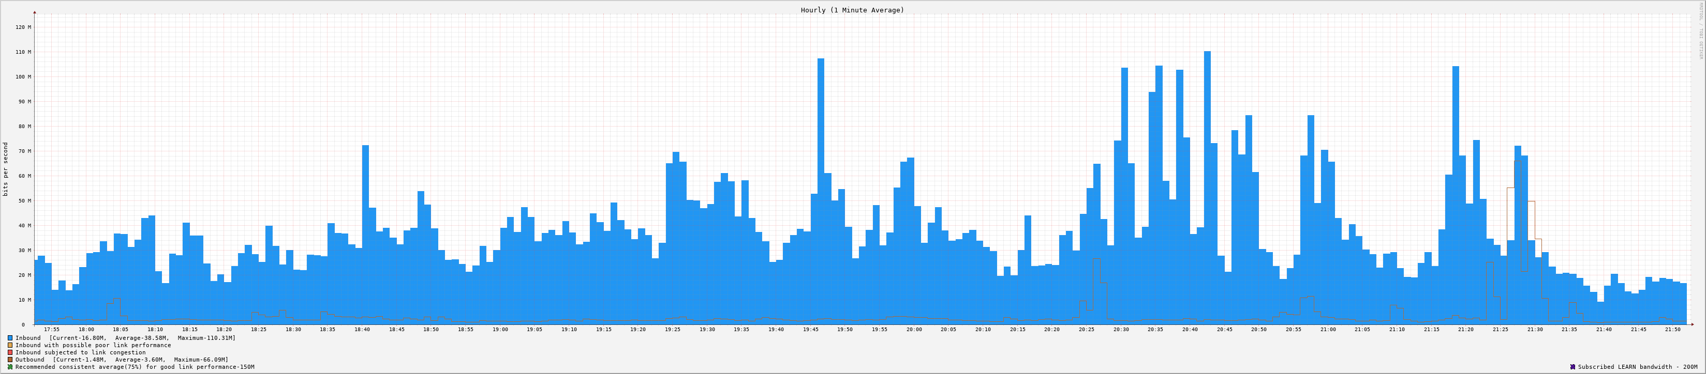Click the green recommended average legend marker
The width and height of the screenshot is (1706, 374).
tap(10, 367)
